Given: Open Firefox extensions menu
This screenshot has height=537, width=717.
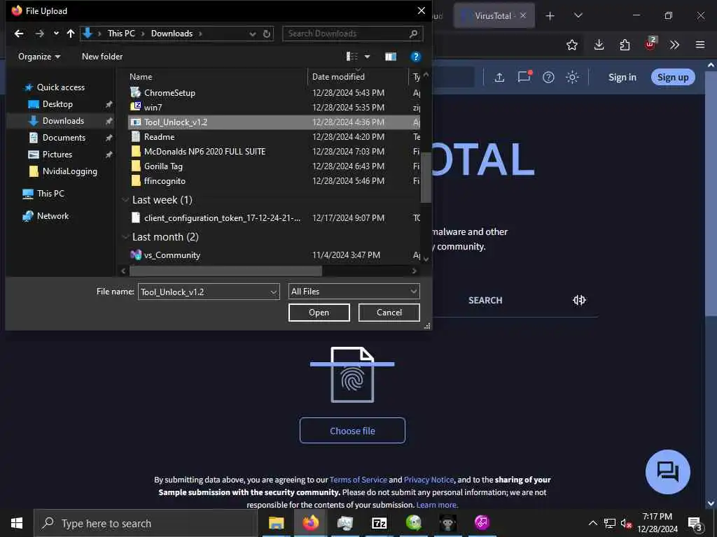Looking at the screenshot, I should click(625, 45).
